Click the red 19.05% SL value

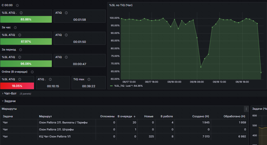point(17,86)
